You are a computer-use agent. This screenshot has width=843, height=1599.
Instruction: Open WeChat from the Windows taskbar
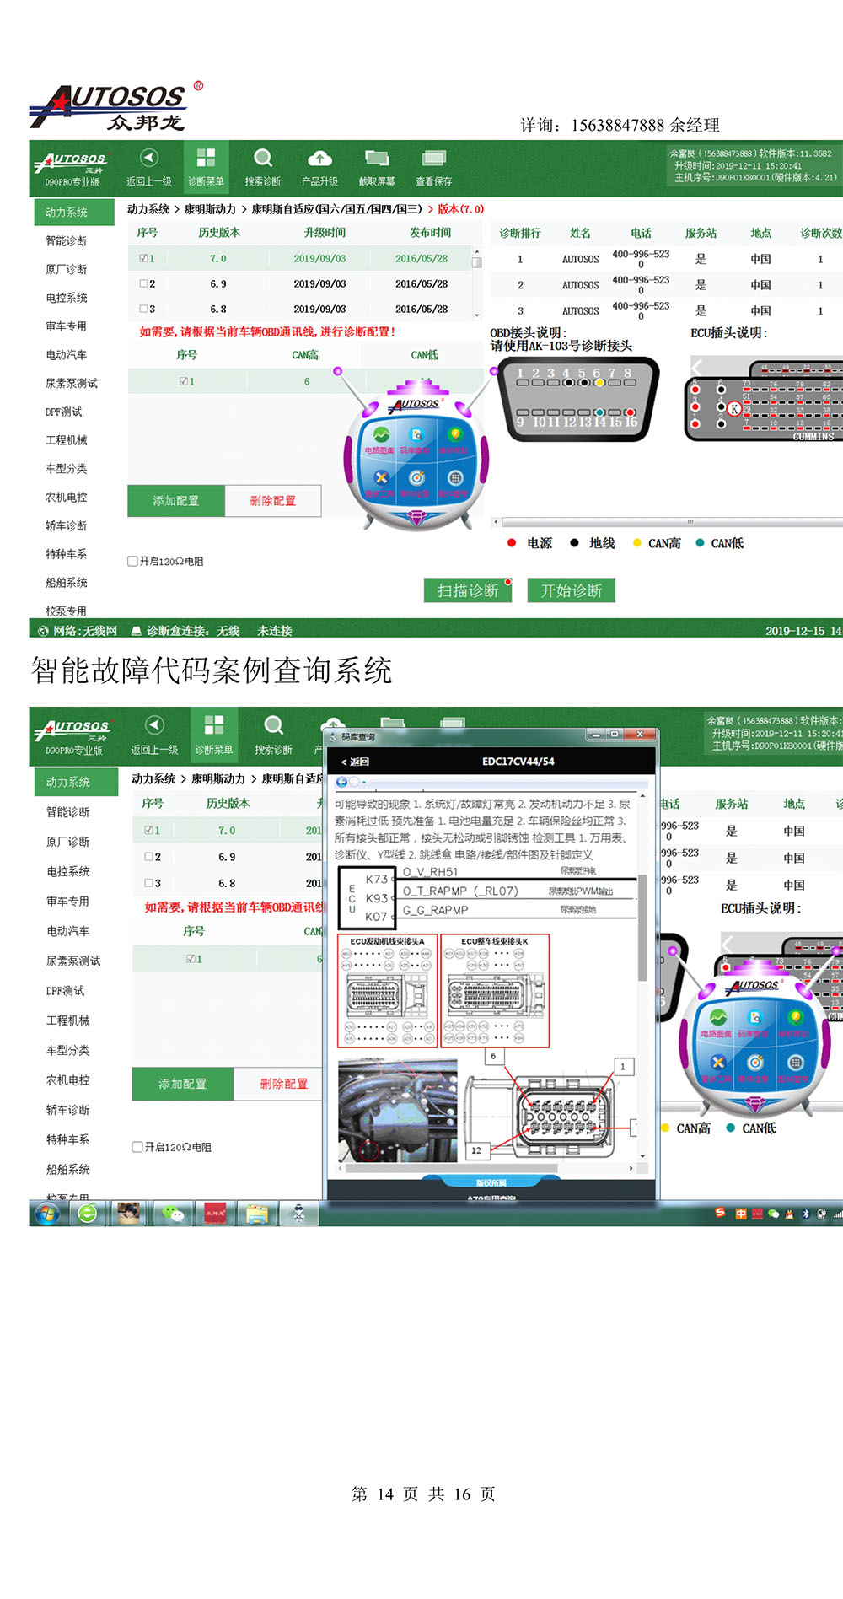coord(173,1214)
